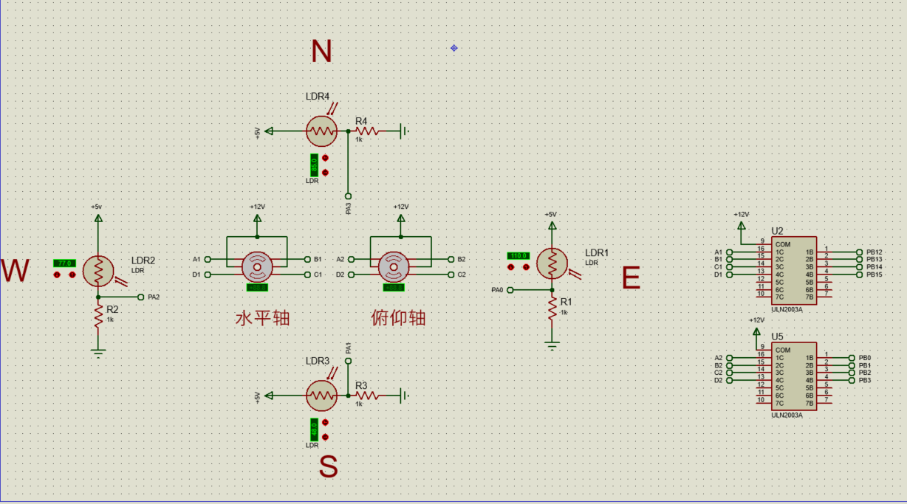Click the PB13 terminal on U2
This screenshot has height=504, width=907.
pos(859,260)
